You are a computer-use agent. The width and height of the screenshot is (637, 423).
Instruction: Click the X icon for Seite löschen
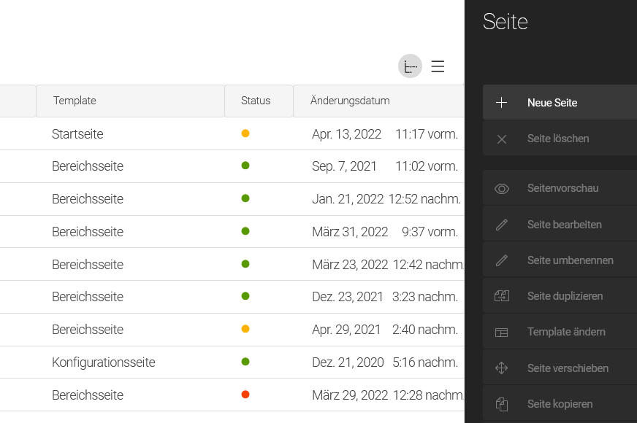coord(502,139)
